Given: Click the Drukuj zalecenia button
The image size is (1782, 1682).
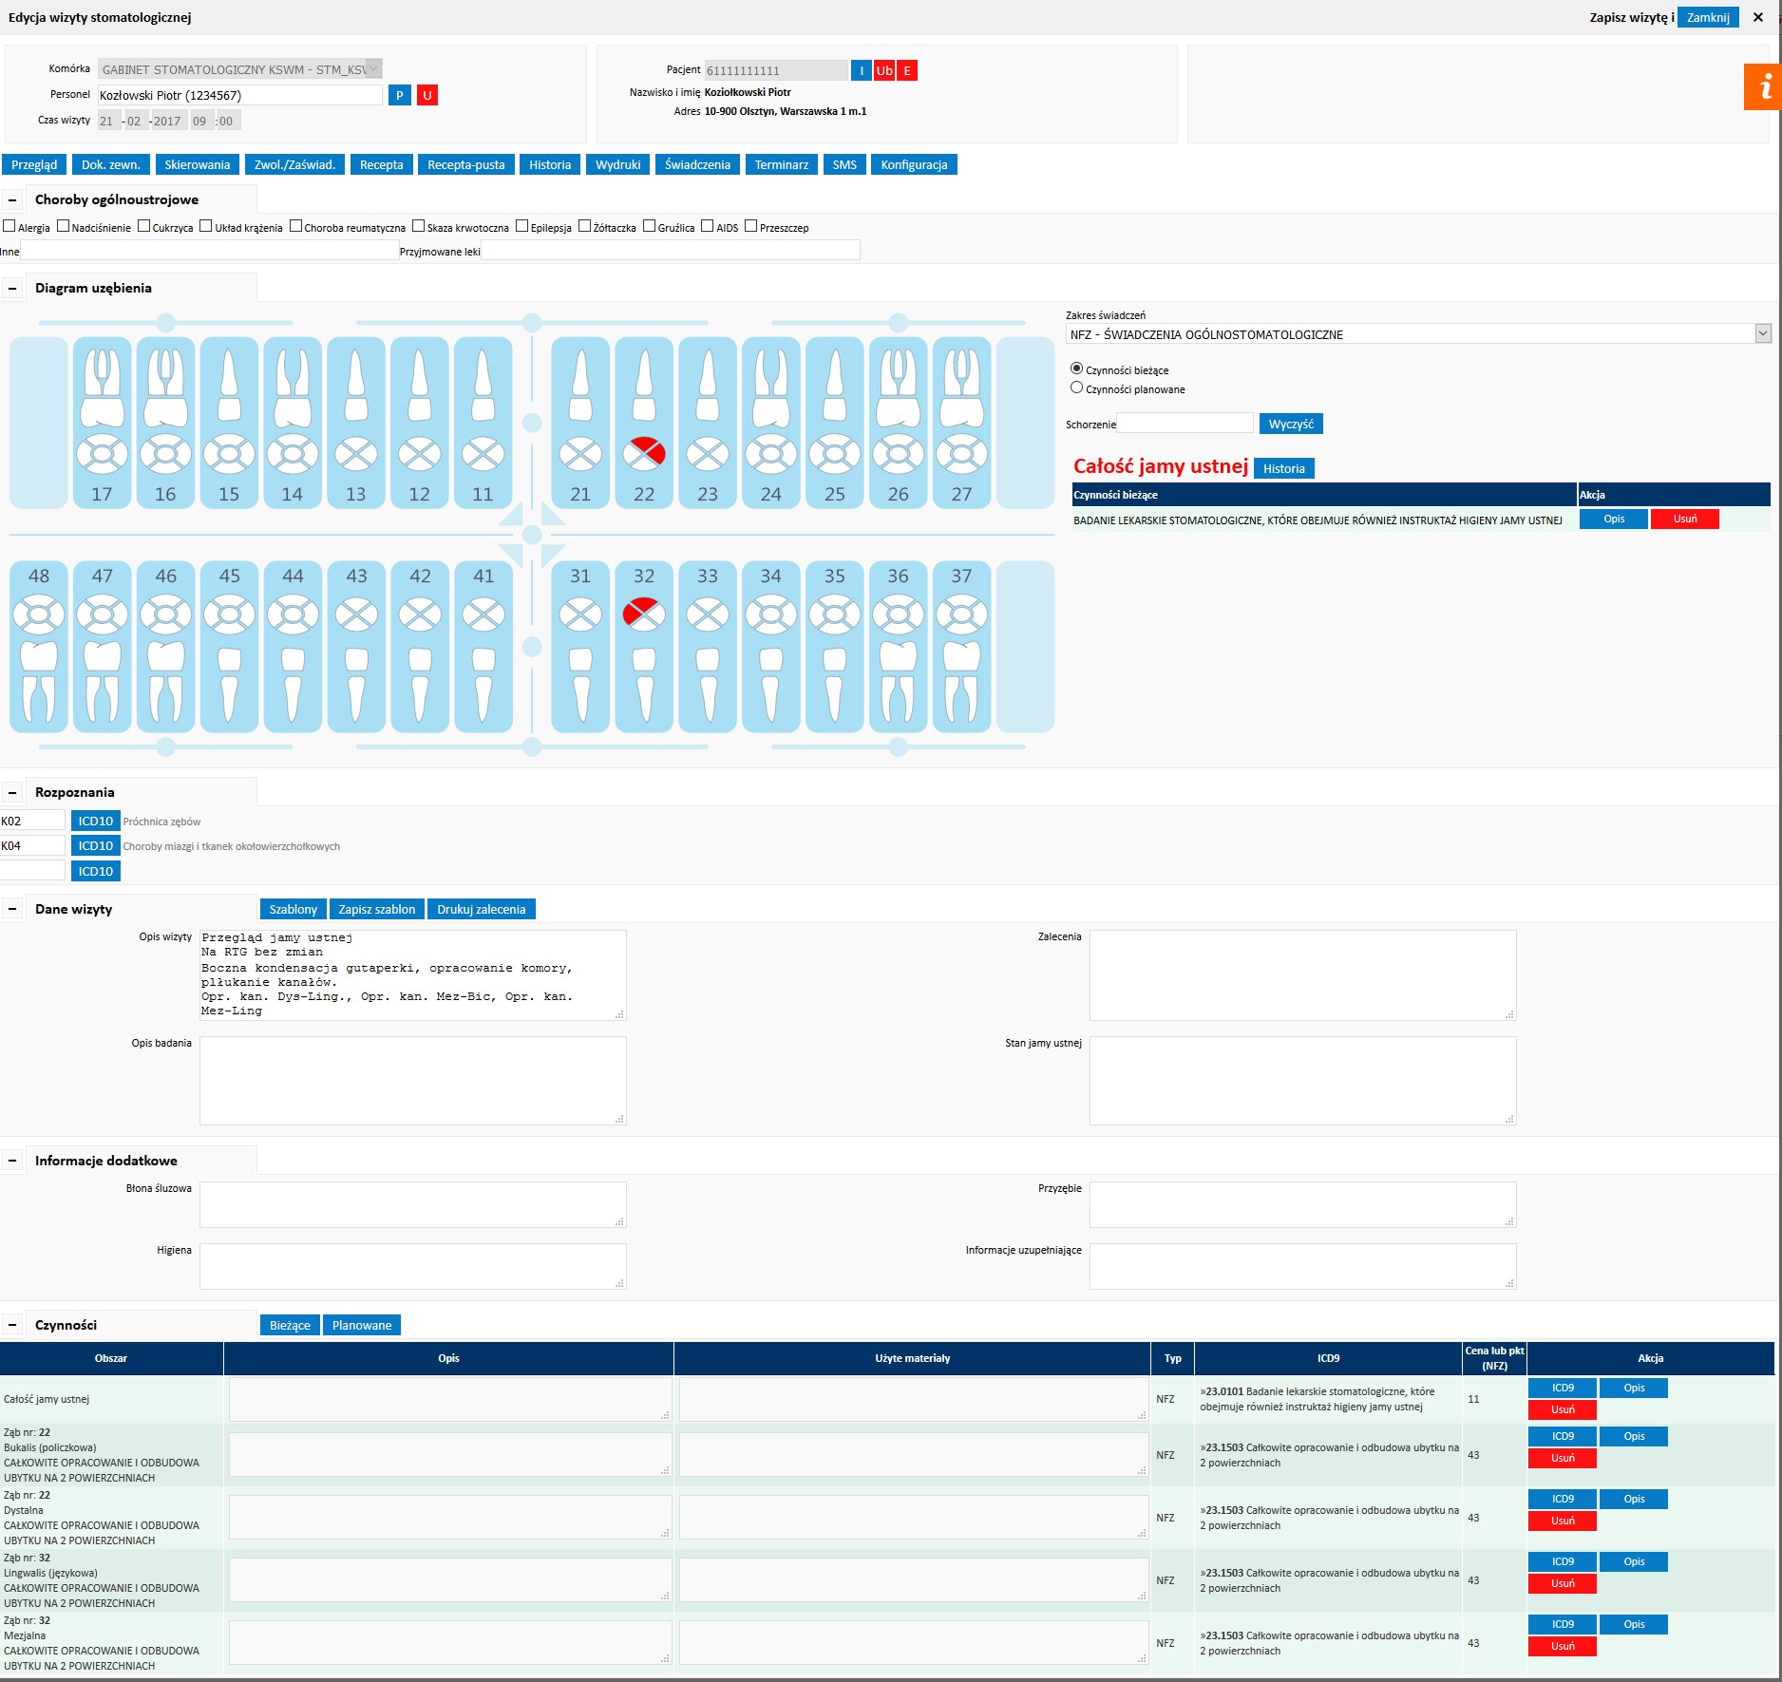Looking at the screenshot, I should click(481, 909).
